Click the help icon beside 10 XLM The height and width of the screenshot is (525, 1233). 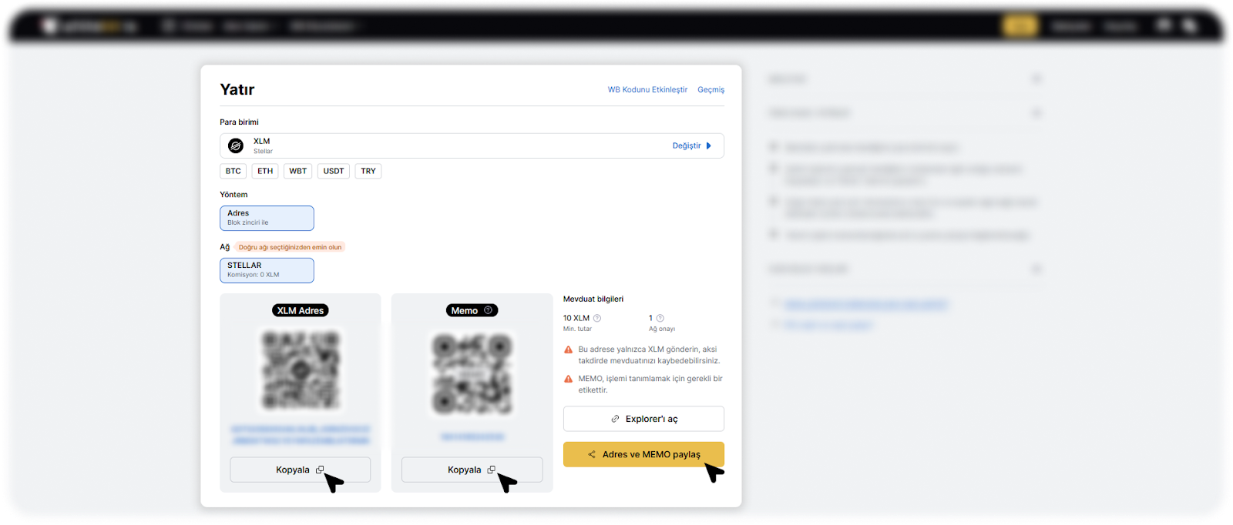coord(597,318)
